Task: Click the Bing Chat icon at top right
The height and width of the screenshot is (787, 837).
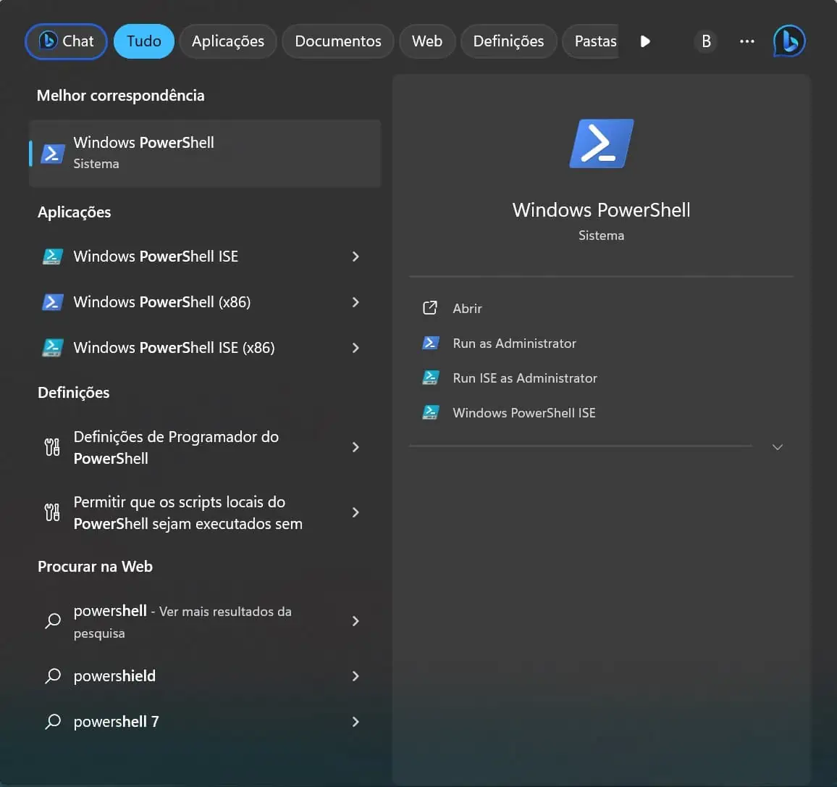Action: click(x=788, y=41)
